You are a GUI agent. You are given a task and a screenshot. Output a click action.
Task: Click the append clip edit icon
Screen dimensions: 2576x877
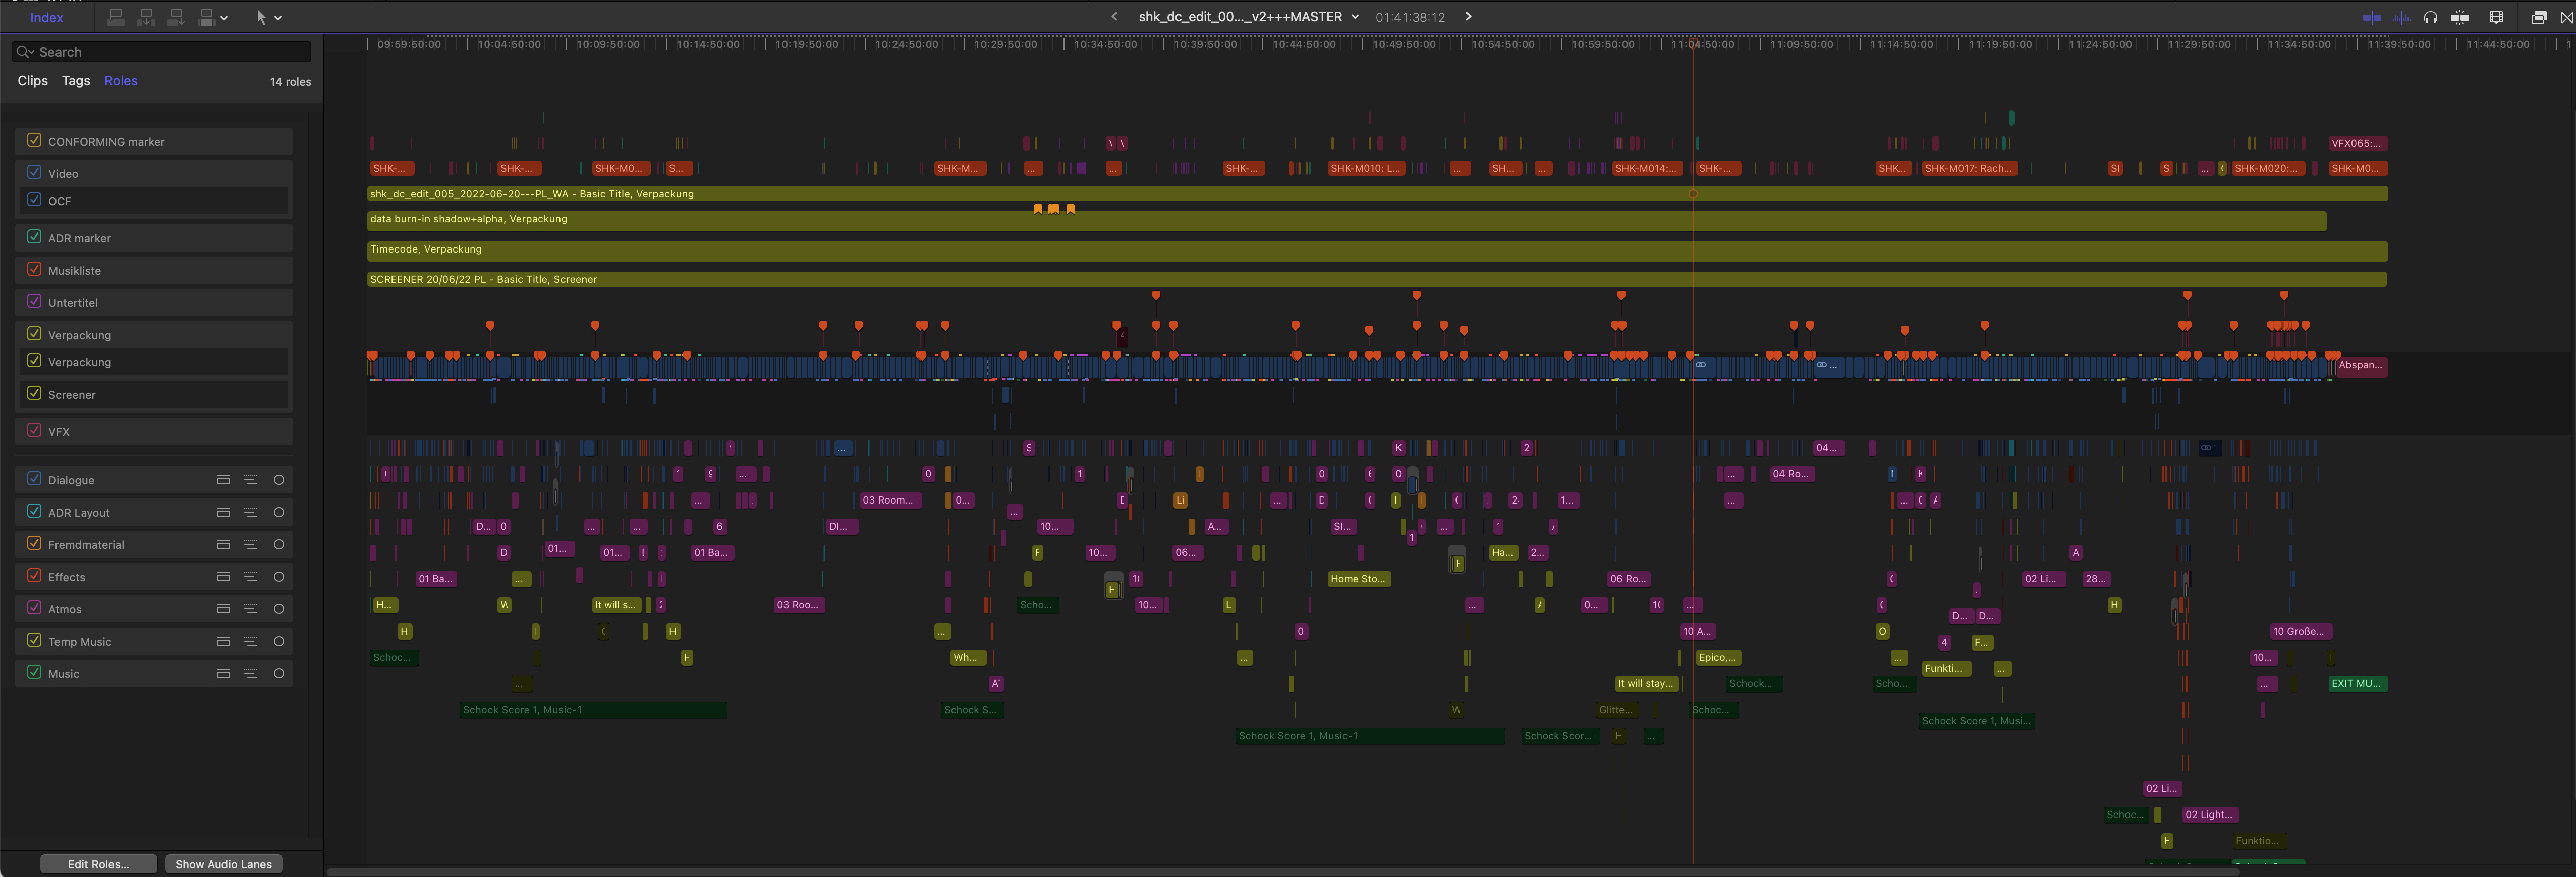click(x=176, y=17)
